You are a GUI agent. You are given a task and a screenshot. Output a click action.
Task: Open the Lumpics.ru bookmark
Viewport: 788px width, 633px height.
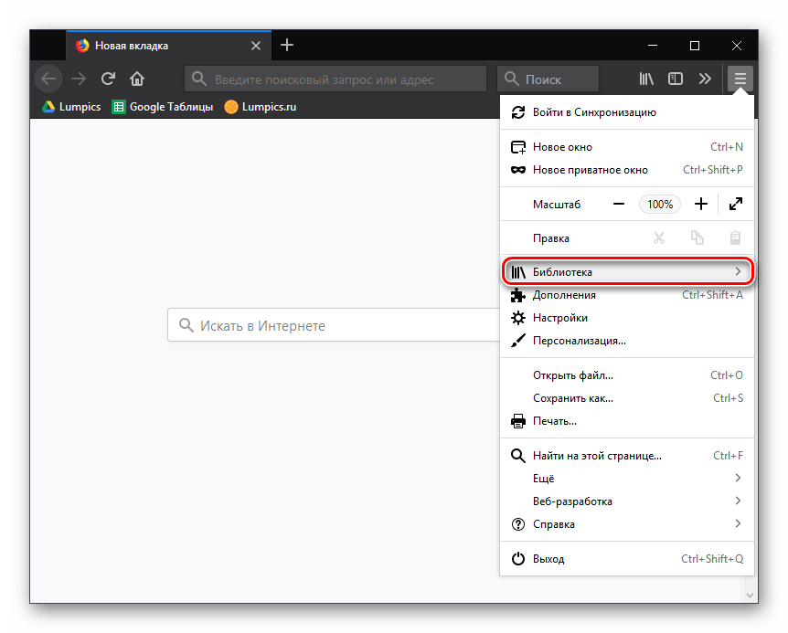[x=261, y=107]
